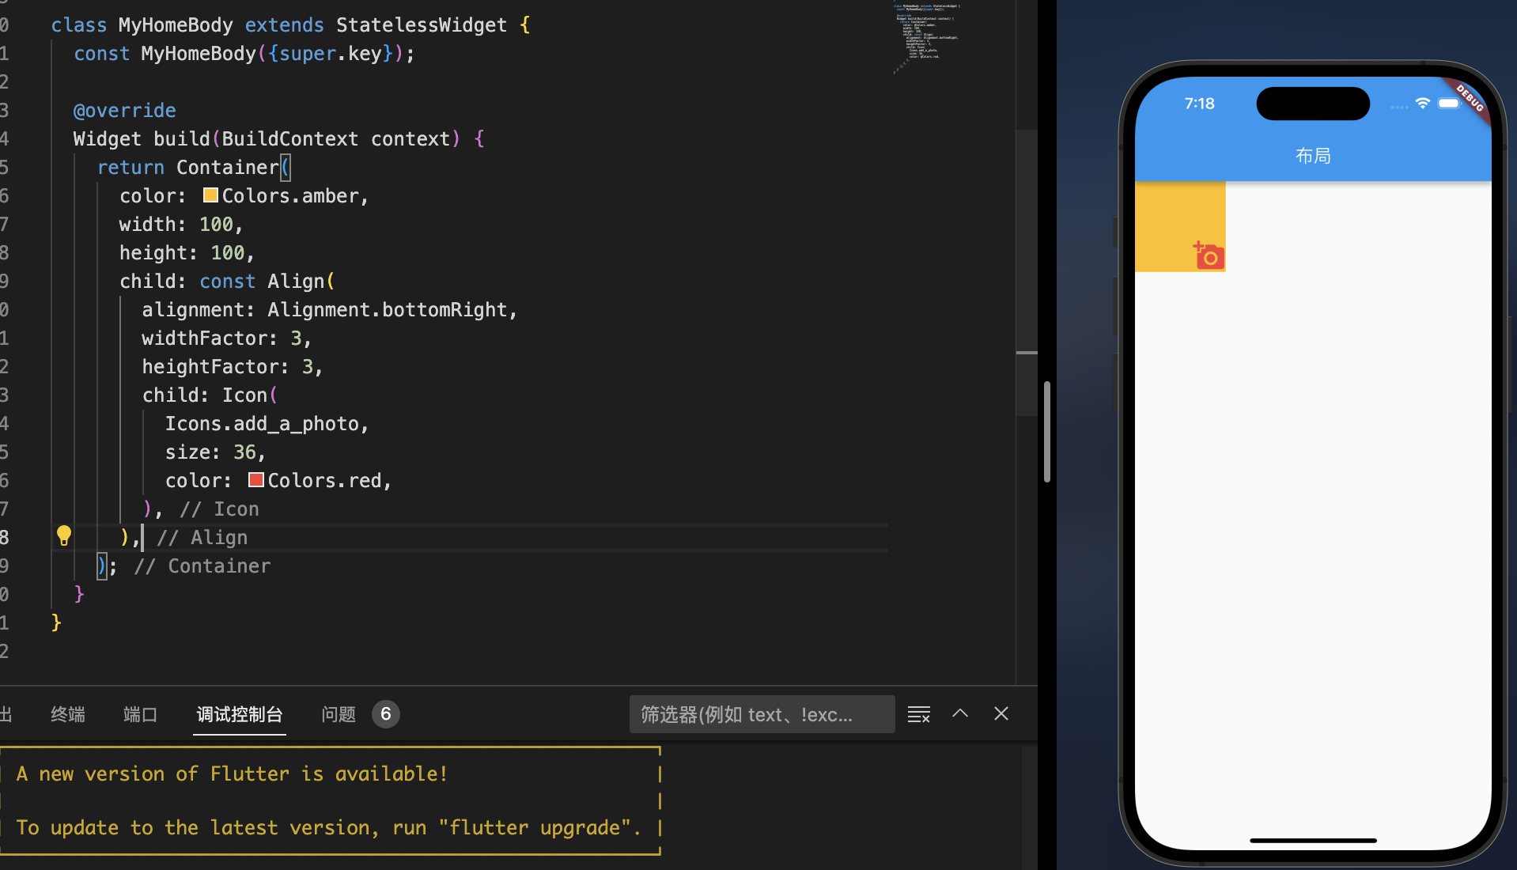Close the bottom panel

[1001, 713]
